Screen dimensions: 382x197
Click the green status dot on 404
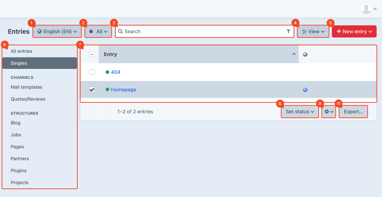(x=107, y=72)
